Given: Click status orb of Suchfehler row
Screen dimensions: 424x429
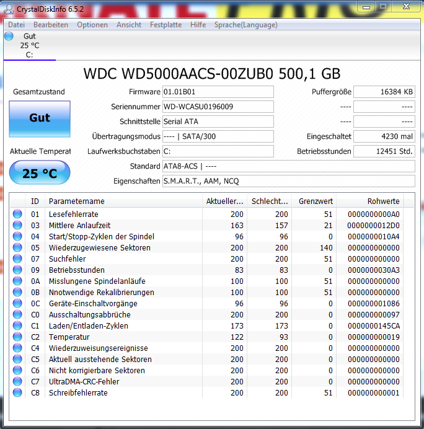Looking at the screenshot, I should [x=17, y=259].
